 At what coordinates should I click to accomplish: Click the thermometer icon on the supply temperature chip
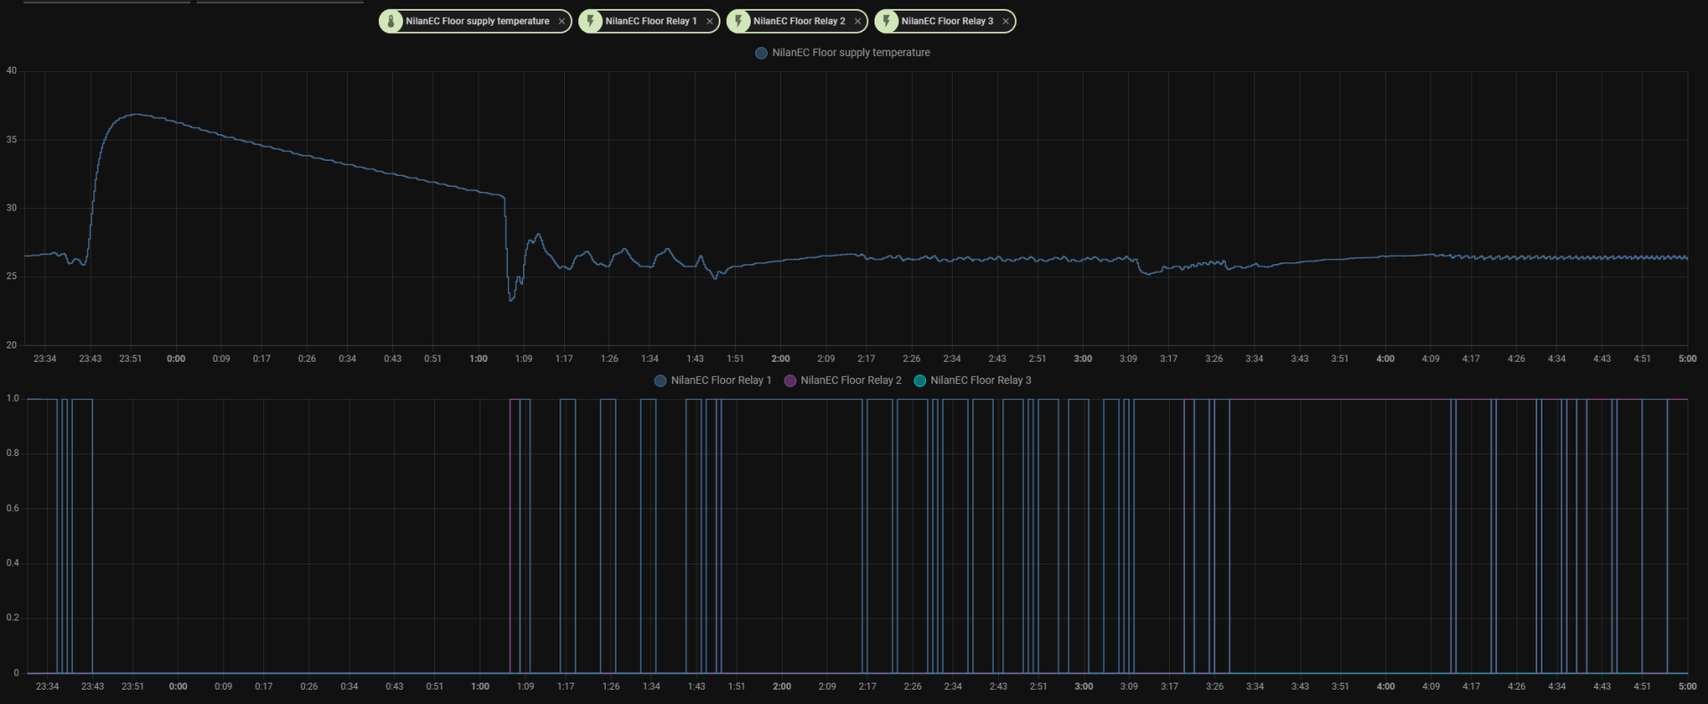391,21
